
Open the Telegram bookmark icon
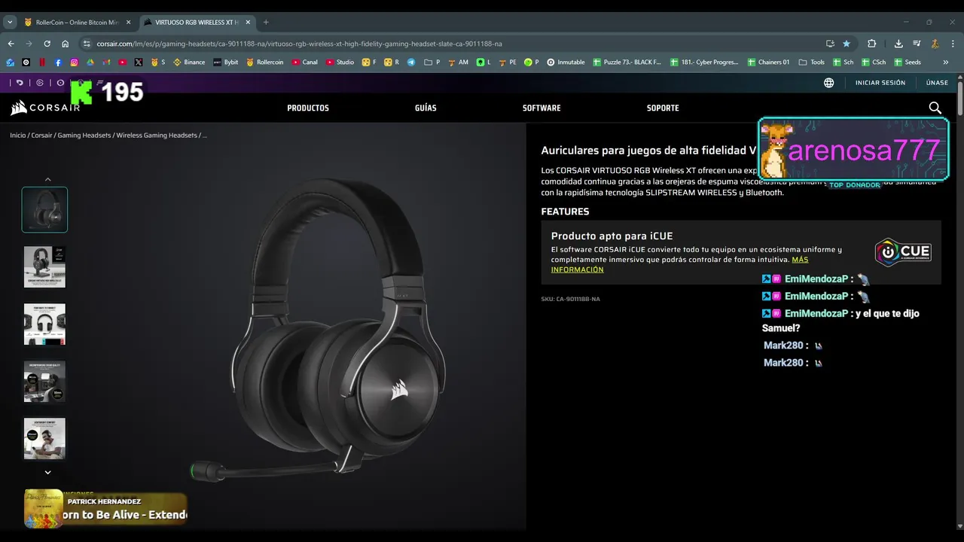[411, 62]
